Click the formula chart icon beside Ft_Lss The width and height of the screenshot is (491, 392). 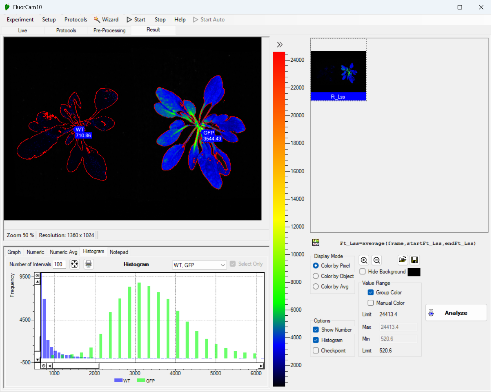(x=316, y=242)
